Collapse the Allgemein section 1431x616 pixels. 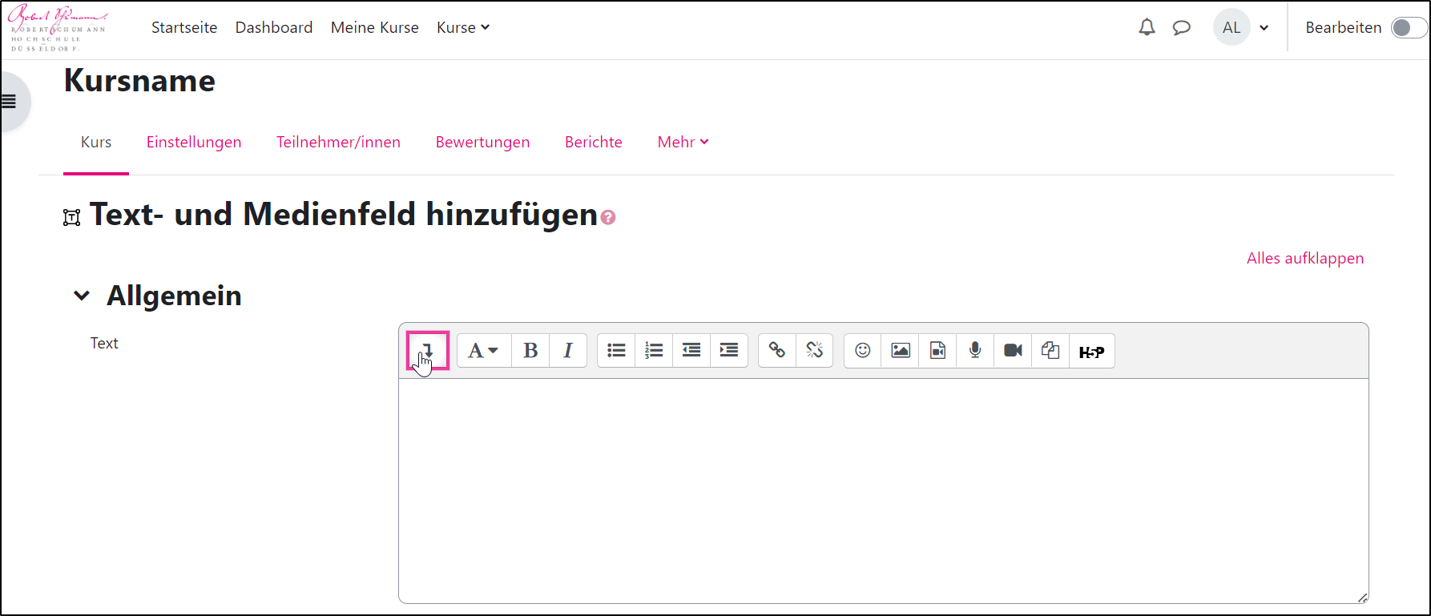click(x=82, y=296)
